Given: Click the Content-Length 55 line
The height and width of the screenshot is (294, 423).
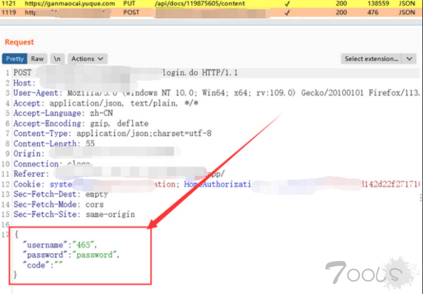Looking at the screenshot, I should [54, 143].
